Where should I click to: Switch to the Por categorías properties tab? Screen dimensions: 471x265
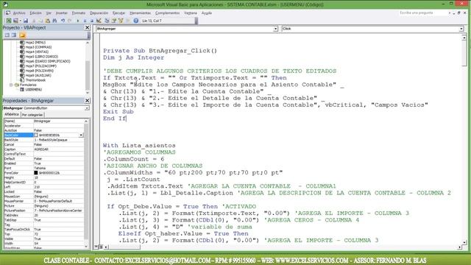click(x=32, y=115)
